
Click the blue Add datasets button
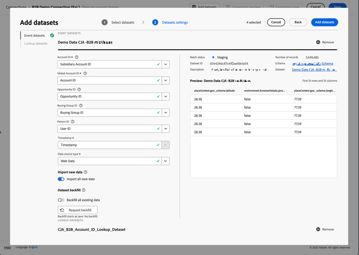tap(324, 22)
